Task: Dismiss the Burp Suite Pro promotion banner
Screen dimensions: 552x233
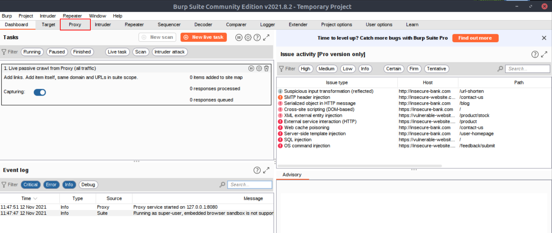Action: tap(544, 38)
